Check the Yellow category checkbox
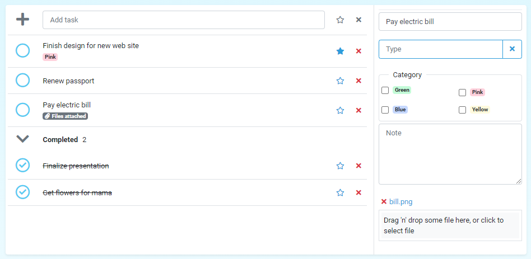This screenshot has height=259, width=531. pyautogui.click(x=462, y=110)
